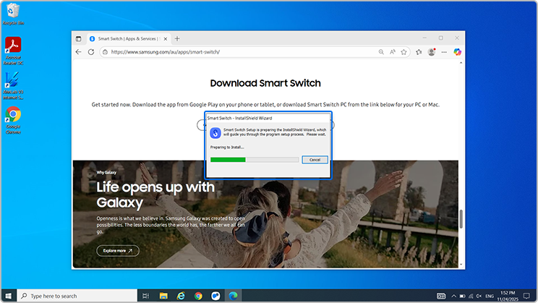Image resolution: width=538 pixels, height=303 pixels.
Task: Add this page to favorites
Action: click(405, 52)
